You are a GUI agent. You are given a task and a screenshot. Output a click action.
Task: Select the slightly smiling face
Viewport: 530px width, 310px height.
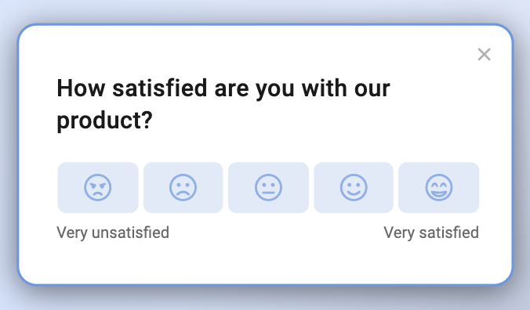pyautogui.click(x=354, y=188)
